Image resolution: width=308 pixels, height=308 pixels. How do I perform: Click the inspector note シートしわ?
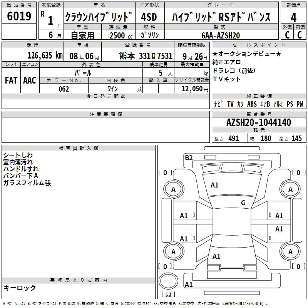18,155
